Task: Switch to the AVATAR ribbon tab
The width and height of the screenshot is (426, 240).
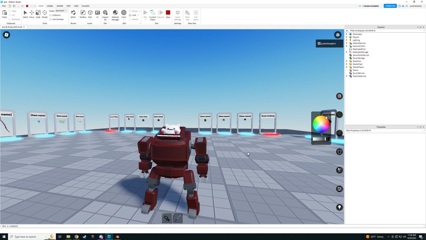Action: [60, 6]
